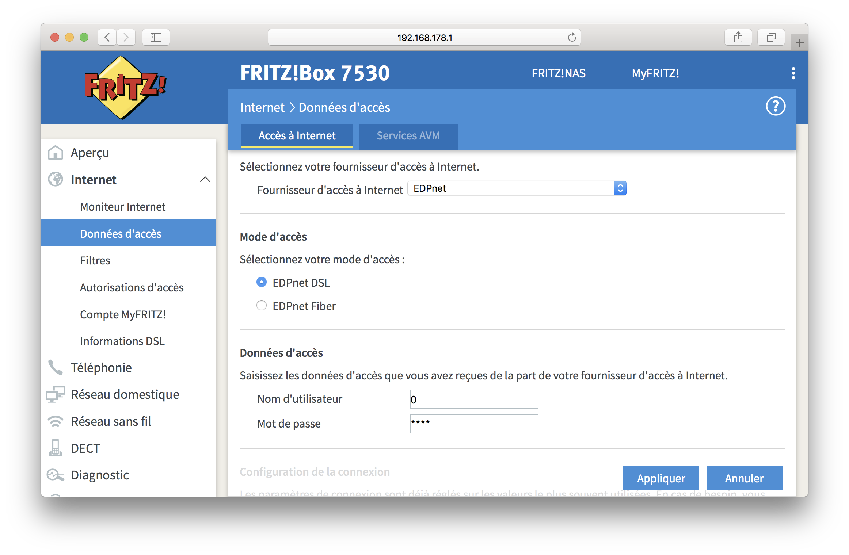Viewport: 849px width, 555px height.
Task: Click the EDPnet Fiber label
Action: pyautogui.click(x=304, y=306)
